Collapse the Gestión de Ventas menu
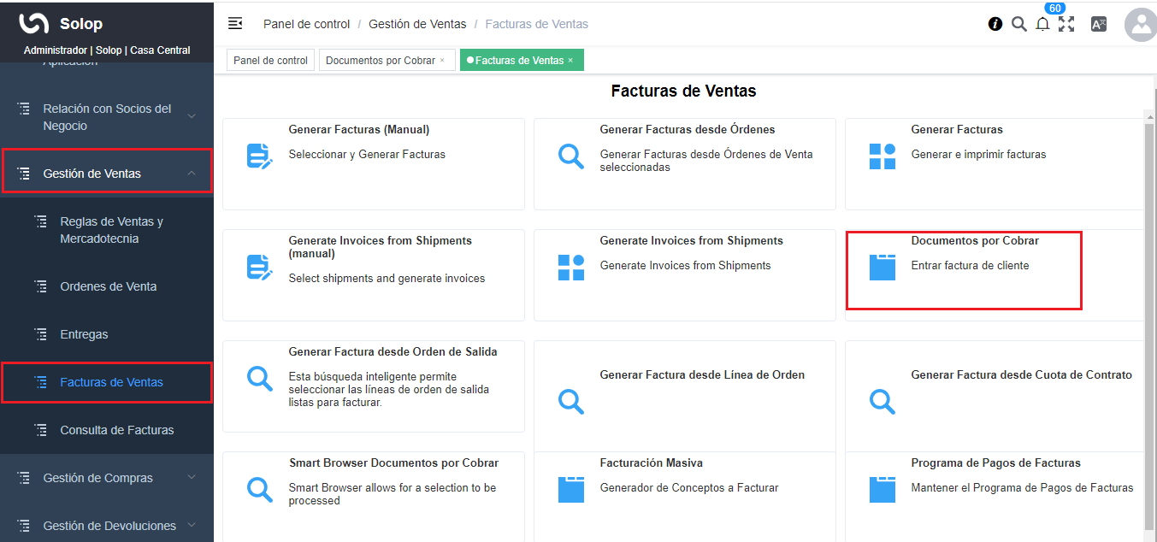Screen dimensions: 1157x542 pos(192,174)
